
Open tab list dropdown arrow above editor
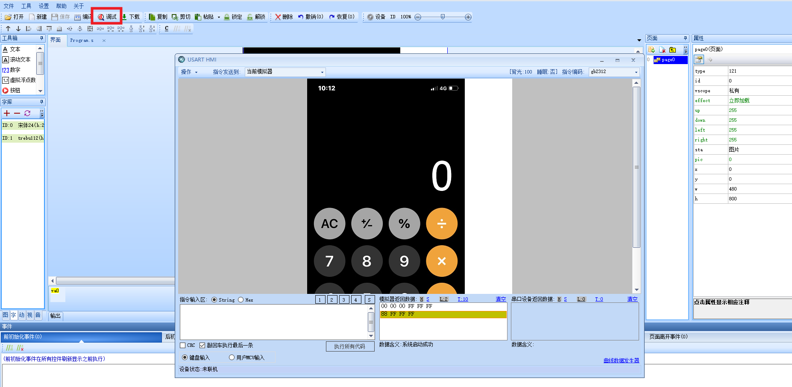click(x=639, y=40)
